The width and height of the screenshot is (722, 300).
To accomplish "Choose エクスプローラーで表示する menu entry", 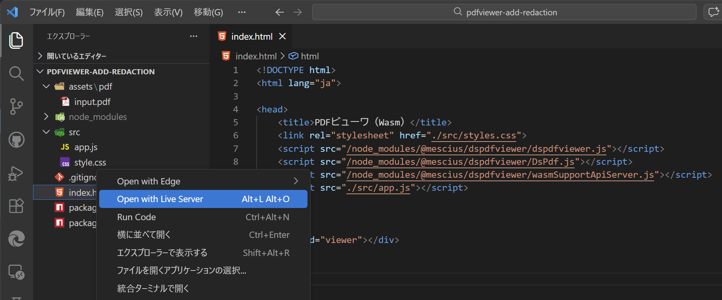I will click(x=203, y=253).
